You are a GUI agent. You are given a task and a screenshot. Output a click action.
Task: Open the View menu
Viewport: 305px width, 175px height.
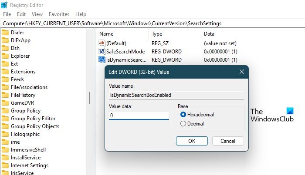coord(37,14)
